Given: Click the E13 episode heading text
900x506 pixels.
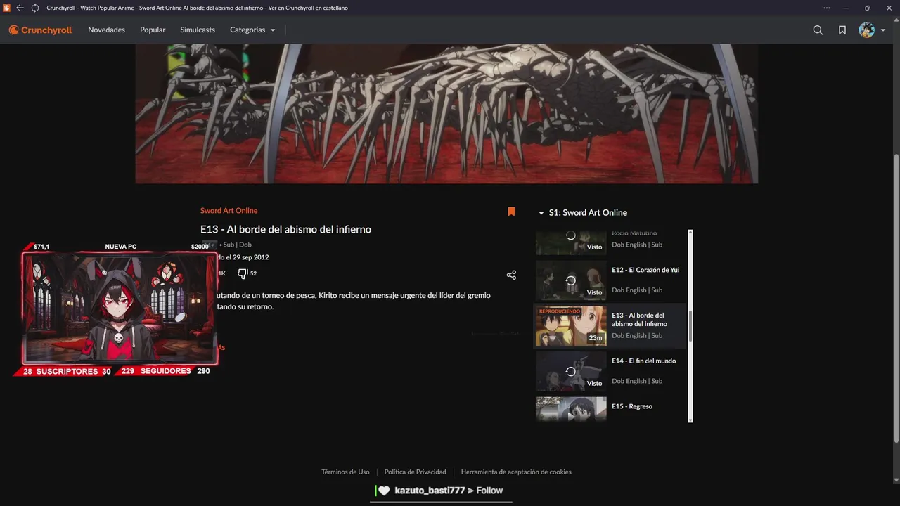Looking at the screenshot, I should pyautogui.click(x=285, y=229).
